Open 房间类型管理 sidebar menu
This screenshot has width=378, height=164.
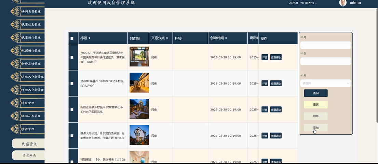28,11
